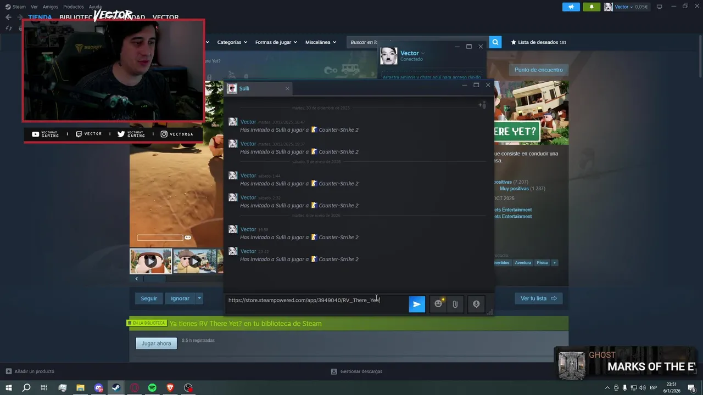
Task: Select the Física tag
Action: (x=542, y=263)
